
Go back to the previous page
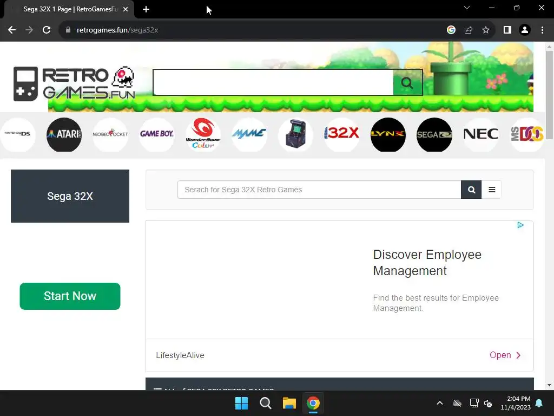[12, 30]
